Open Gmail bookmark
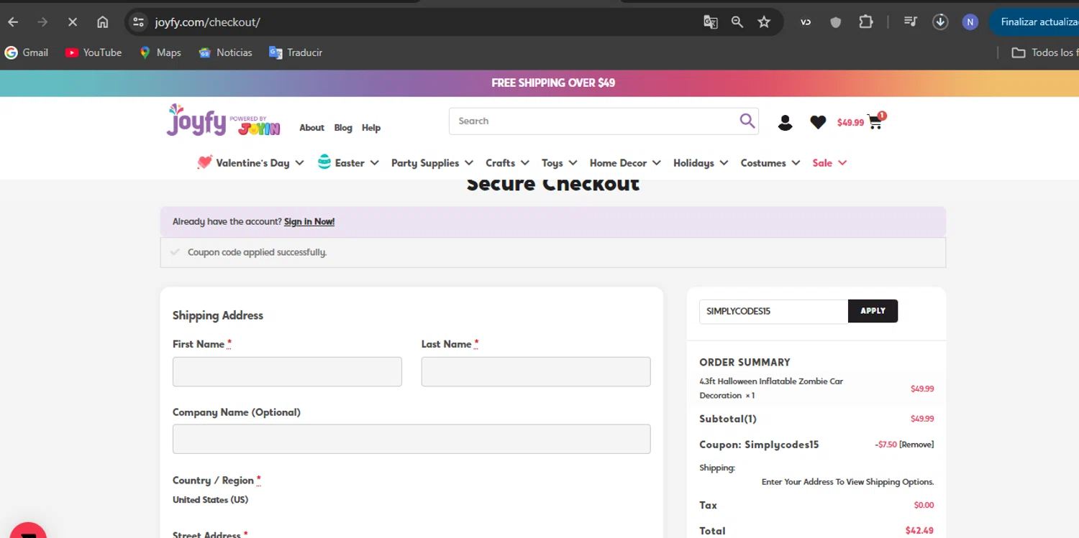1079x538 pixels. click(27, 52)
